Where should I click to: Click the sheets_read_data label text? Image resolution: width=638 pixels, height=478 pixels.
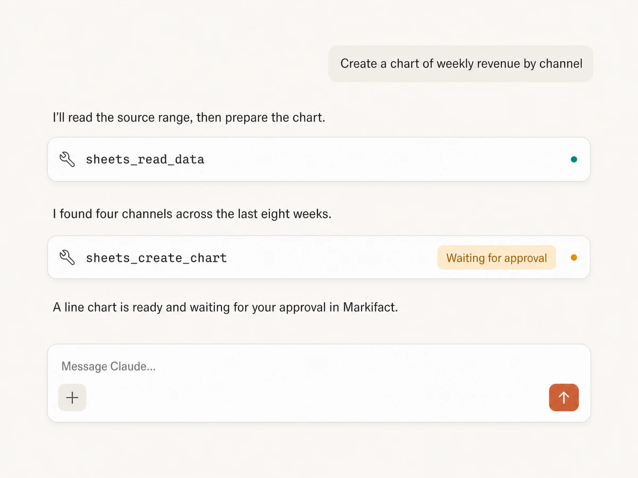[x=145, y=159]
